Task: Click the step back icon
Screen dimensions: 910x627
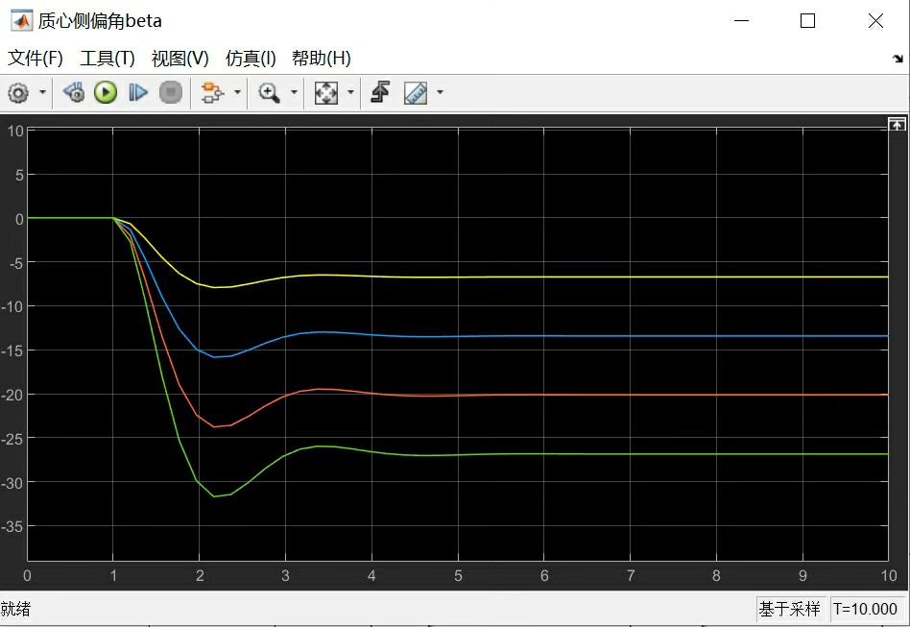Action: 74,92
